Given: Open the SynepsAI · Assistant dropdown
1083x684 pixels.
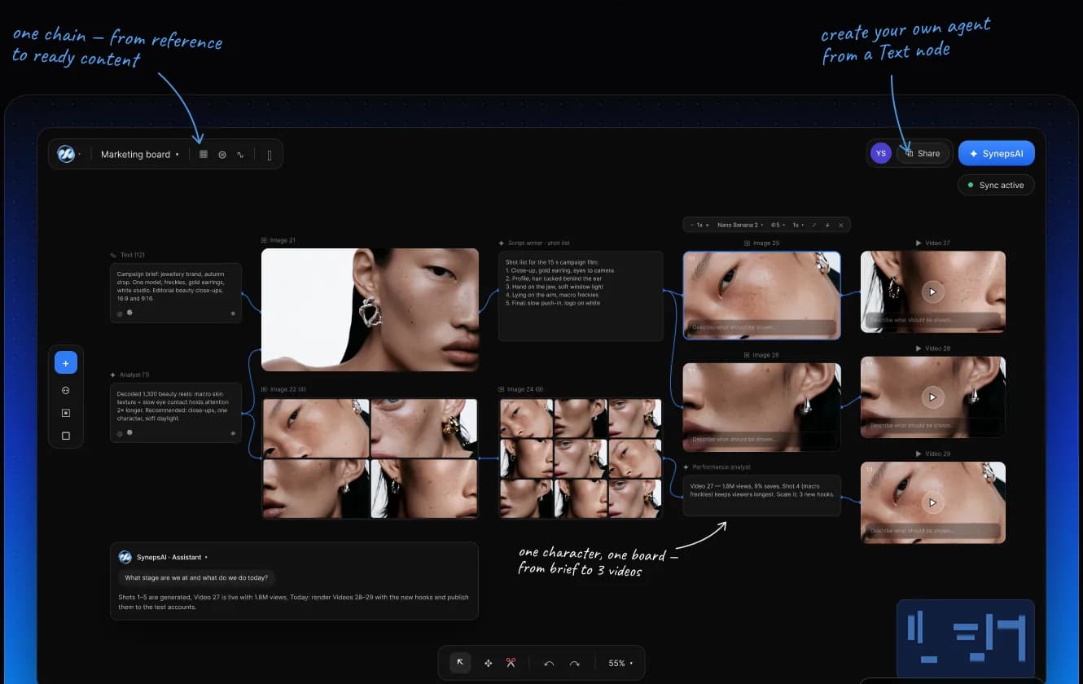Looking at the screenshot, I should coord(172,557).
